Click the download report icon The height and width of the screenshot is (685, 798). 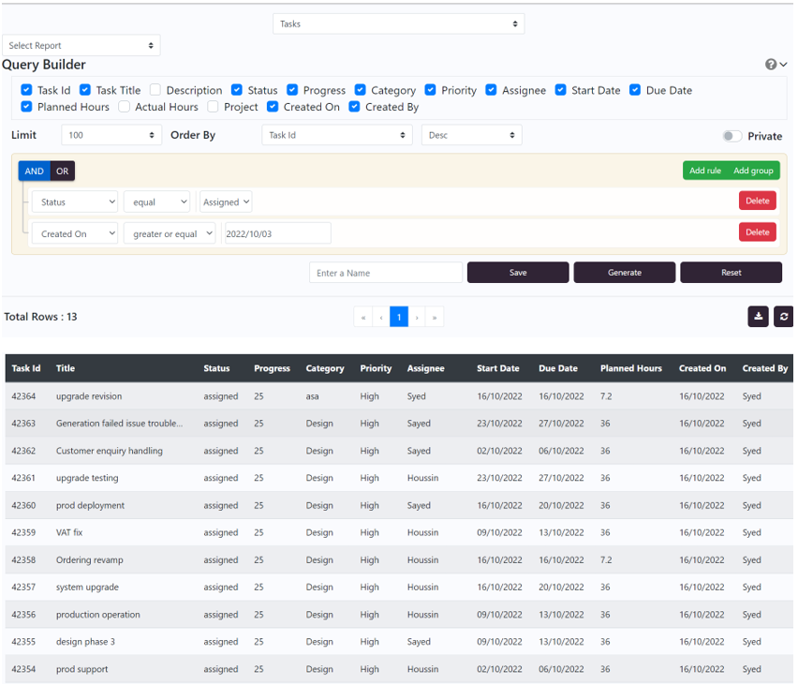point(758,317)
